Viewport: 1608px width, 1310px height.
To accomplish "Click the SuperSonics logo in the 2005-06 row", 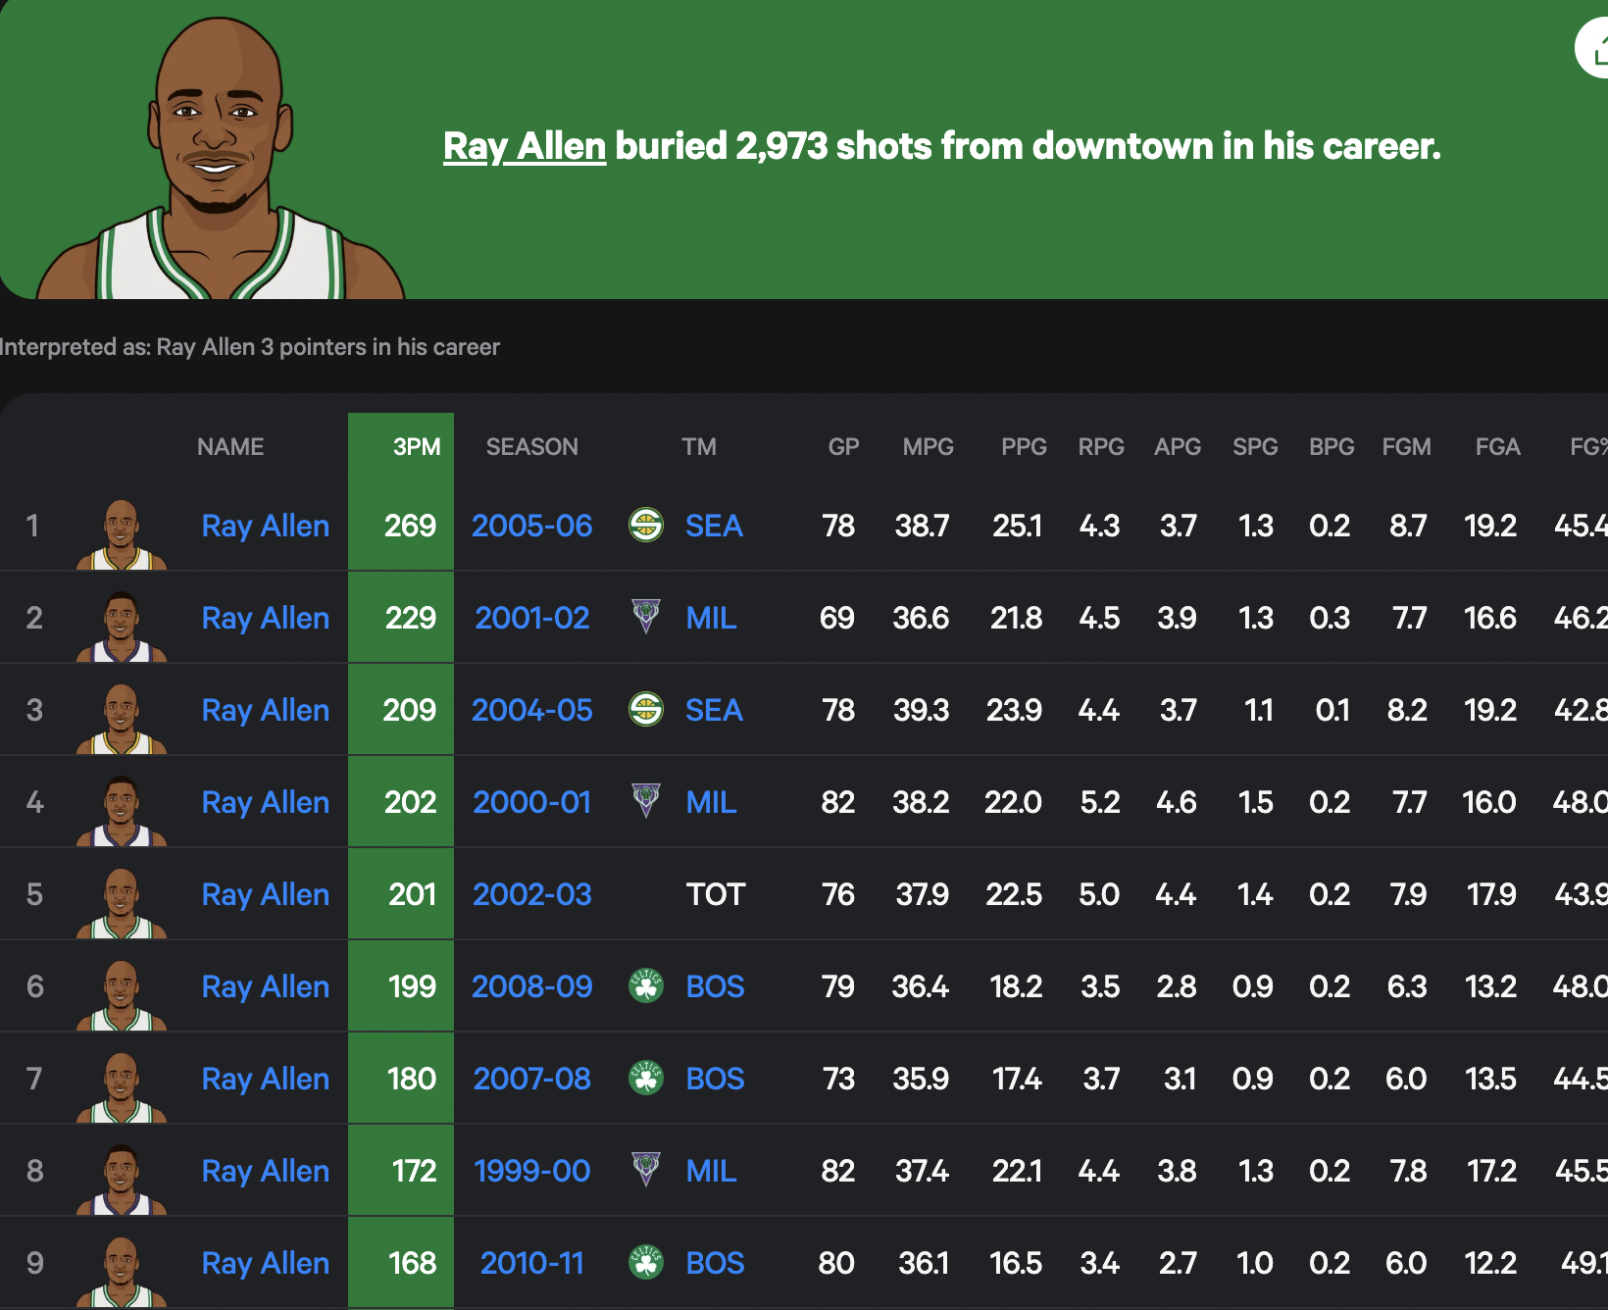I will point(646,526).
